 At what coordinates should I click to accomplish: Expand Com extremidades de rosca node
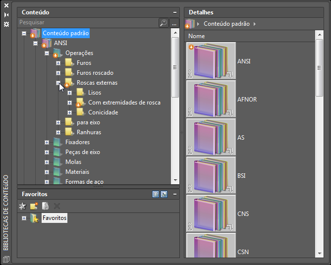[70, 103]
